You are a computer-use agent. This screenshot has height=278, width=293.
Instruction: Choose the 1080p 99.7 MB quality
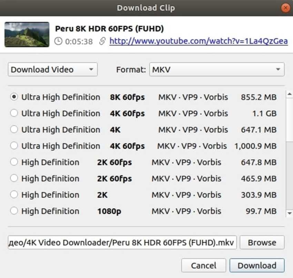tap(14, 211)
